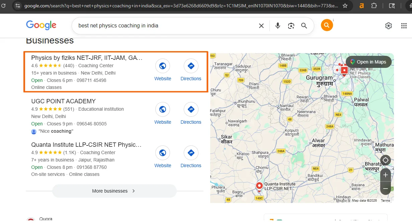Viewport: 412px width, 223px height.
Task: Open Website for Quanta Institute
Action: (x=163, y=157)
